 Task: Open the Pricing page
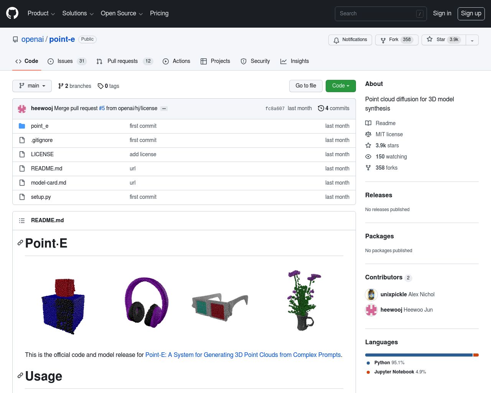pyautogui.click(x=159, y=13)
